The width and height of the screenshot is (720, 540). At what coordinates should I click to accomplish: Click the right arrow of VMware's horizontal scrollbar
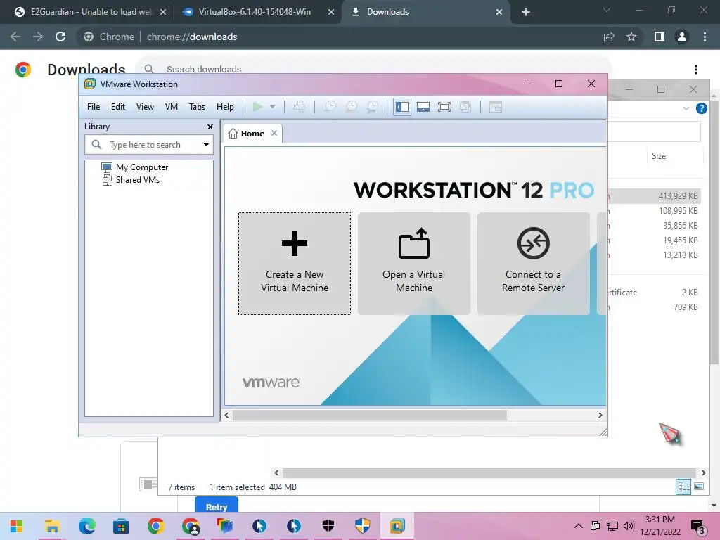[x=600, y=415]
